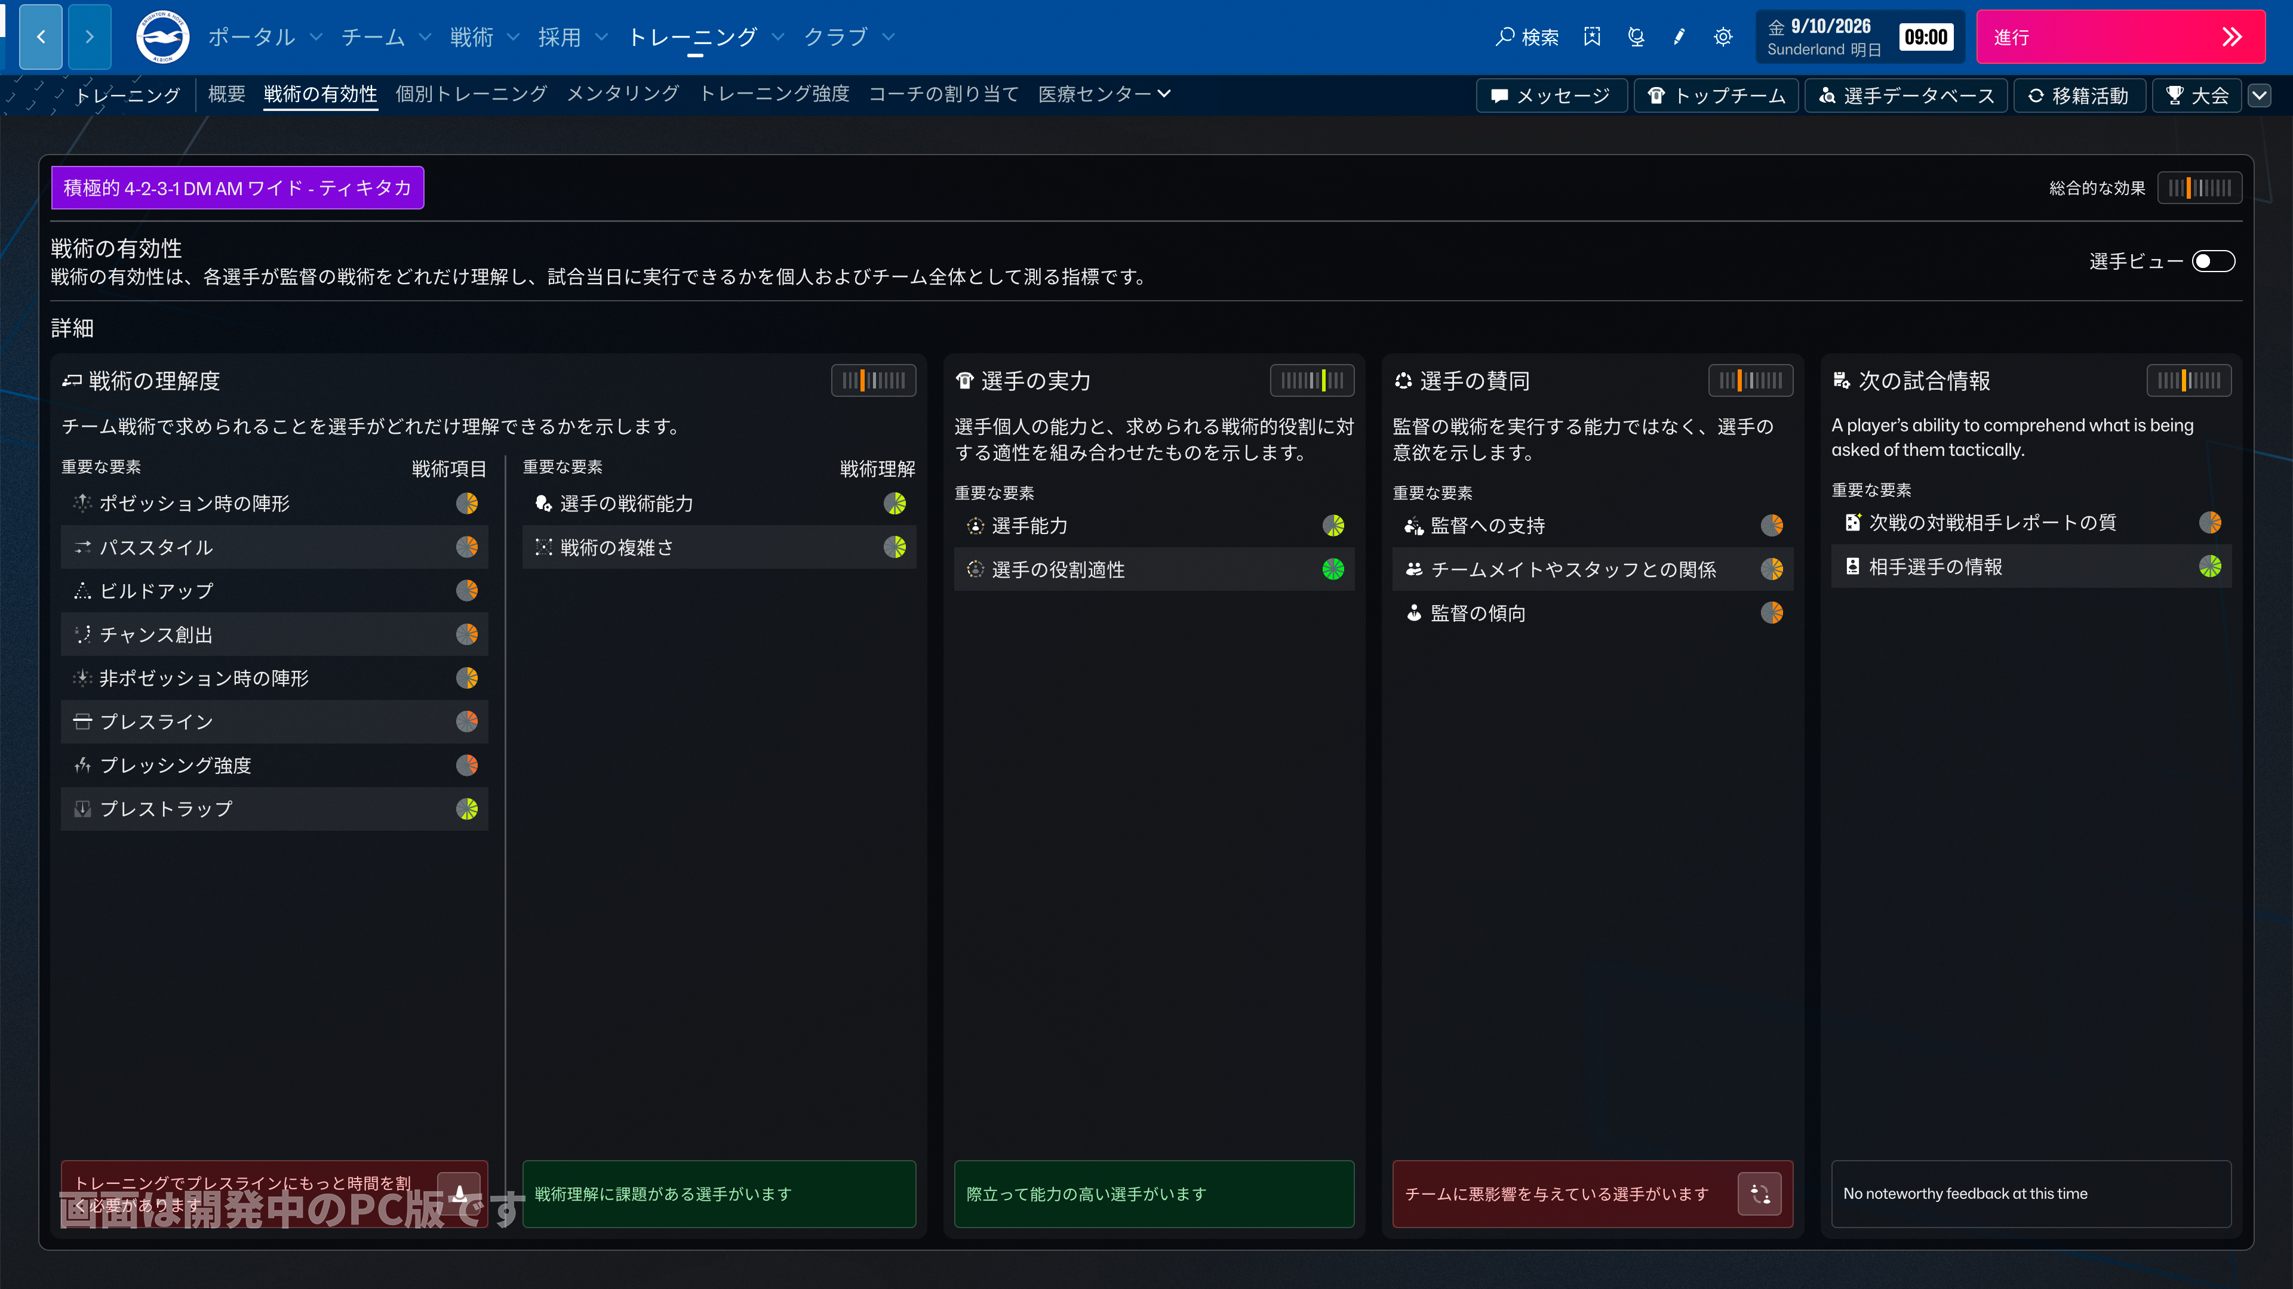Screen dimensions: 2293x1289
Task: Open the help lightbulb icon next to bookmark
Action: [x=1636, y=36]
